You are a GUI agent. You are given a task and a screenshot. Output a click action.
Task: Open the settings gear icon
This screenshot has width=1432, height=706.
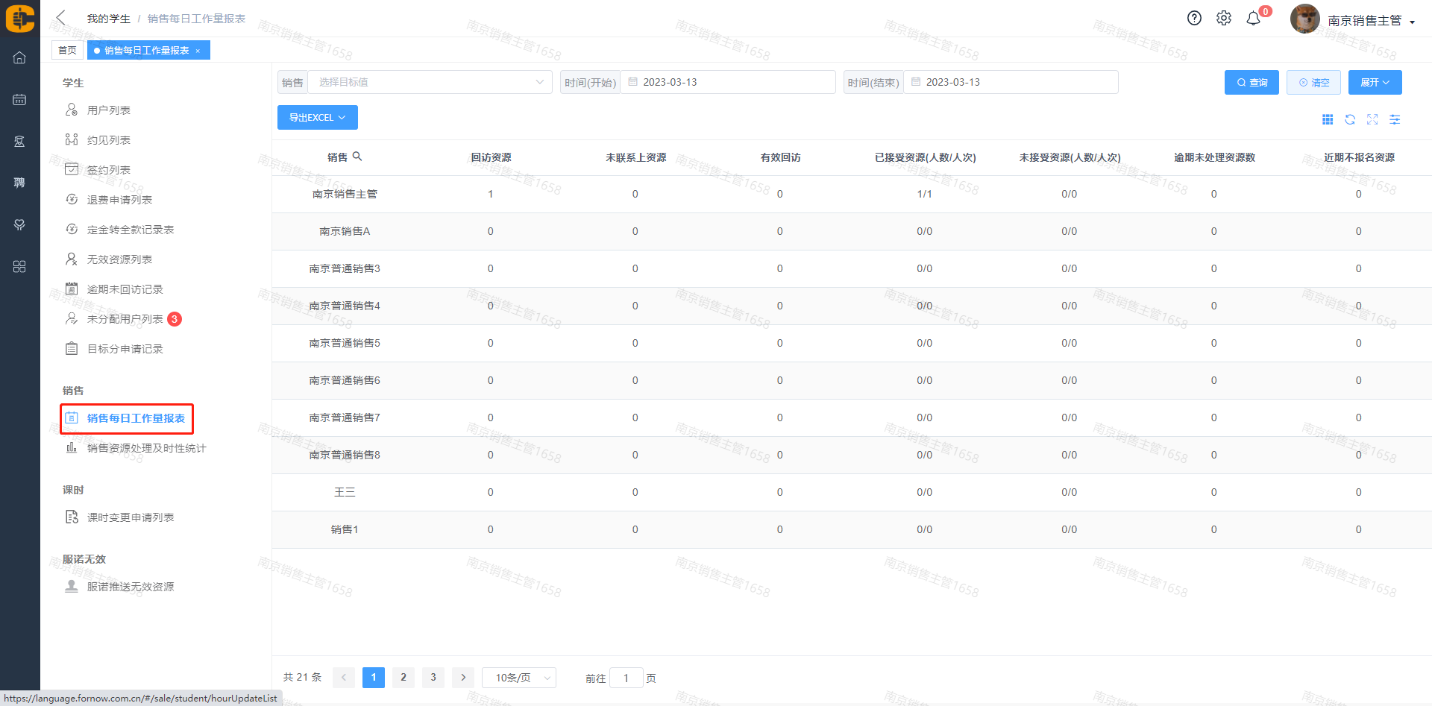[x=1224, y=19]
